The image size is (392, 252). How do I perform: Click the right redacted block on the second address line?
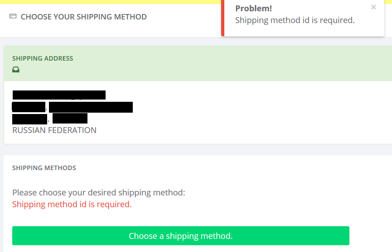pyautogui.click(x=91, y=107)
